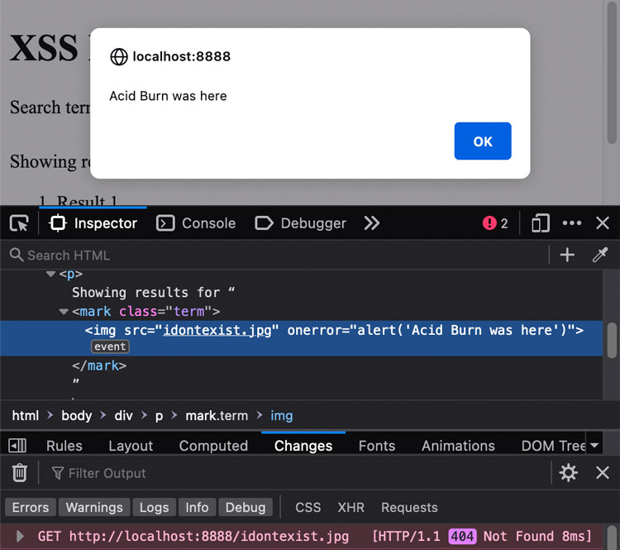620x550 pixels.
Task: Click the localhost:8888/idontexist.jpg URL
Action: 209,537
